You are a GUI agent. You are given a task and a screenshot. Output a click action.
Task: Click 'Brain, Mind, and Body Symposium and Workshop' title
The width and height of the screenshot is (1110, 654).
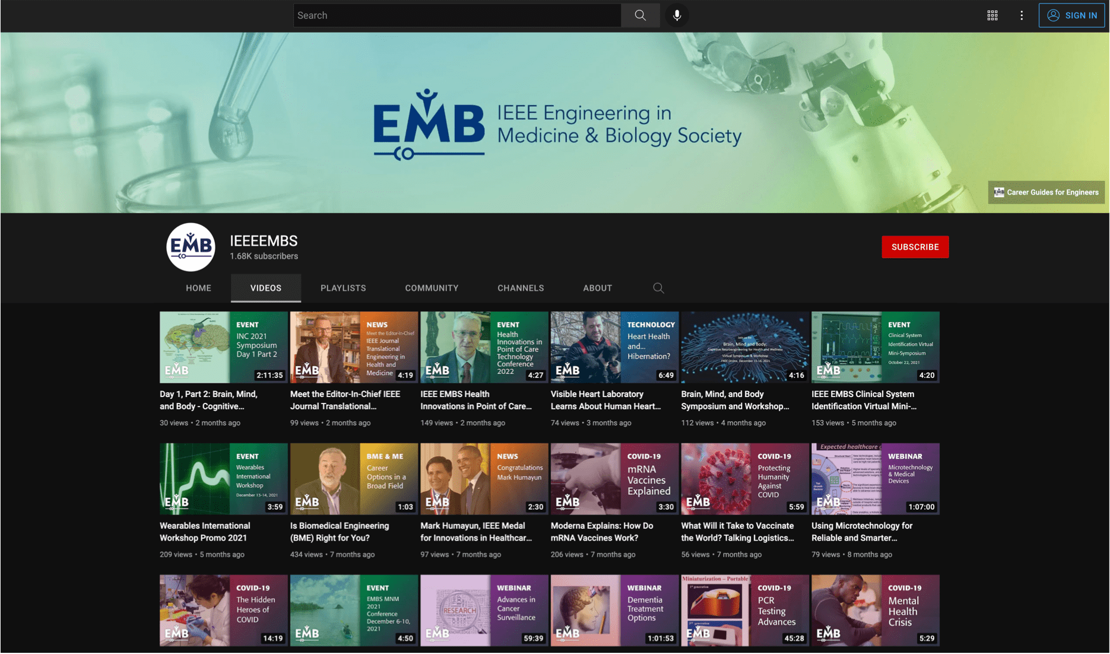pyautogui.click(x=735, y=400)
